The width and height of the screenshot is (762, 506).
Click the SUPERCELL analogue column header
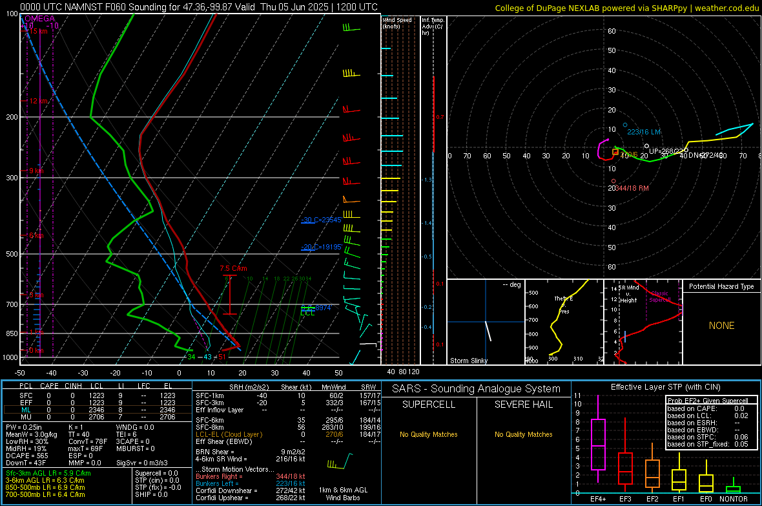429,405
